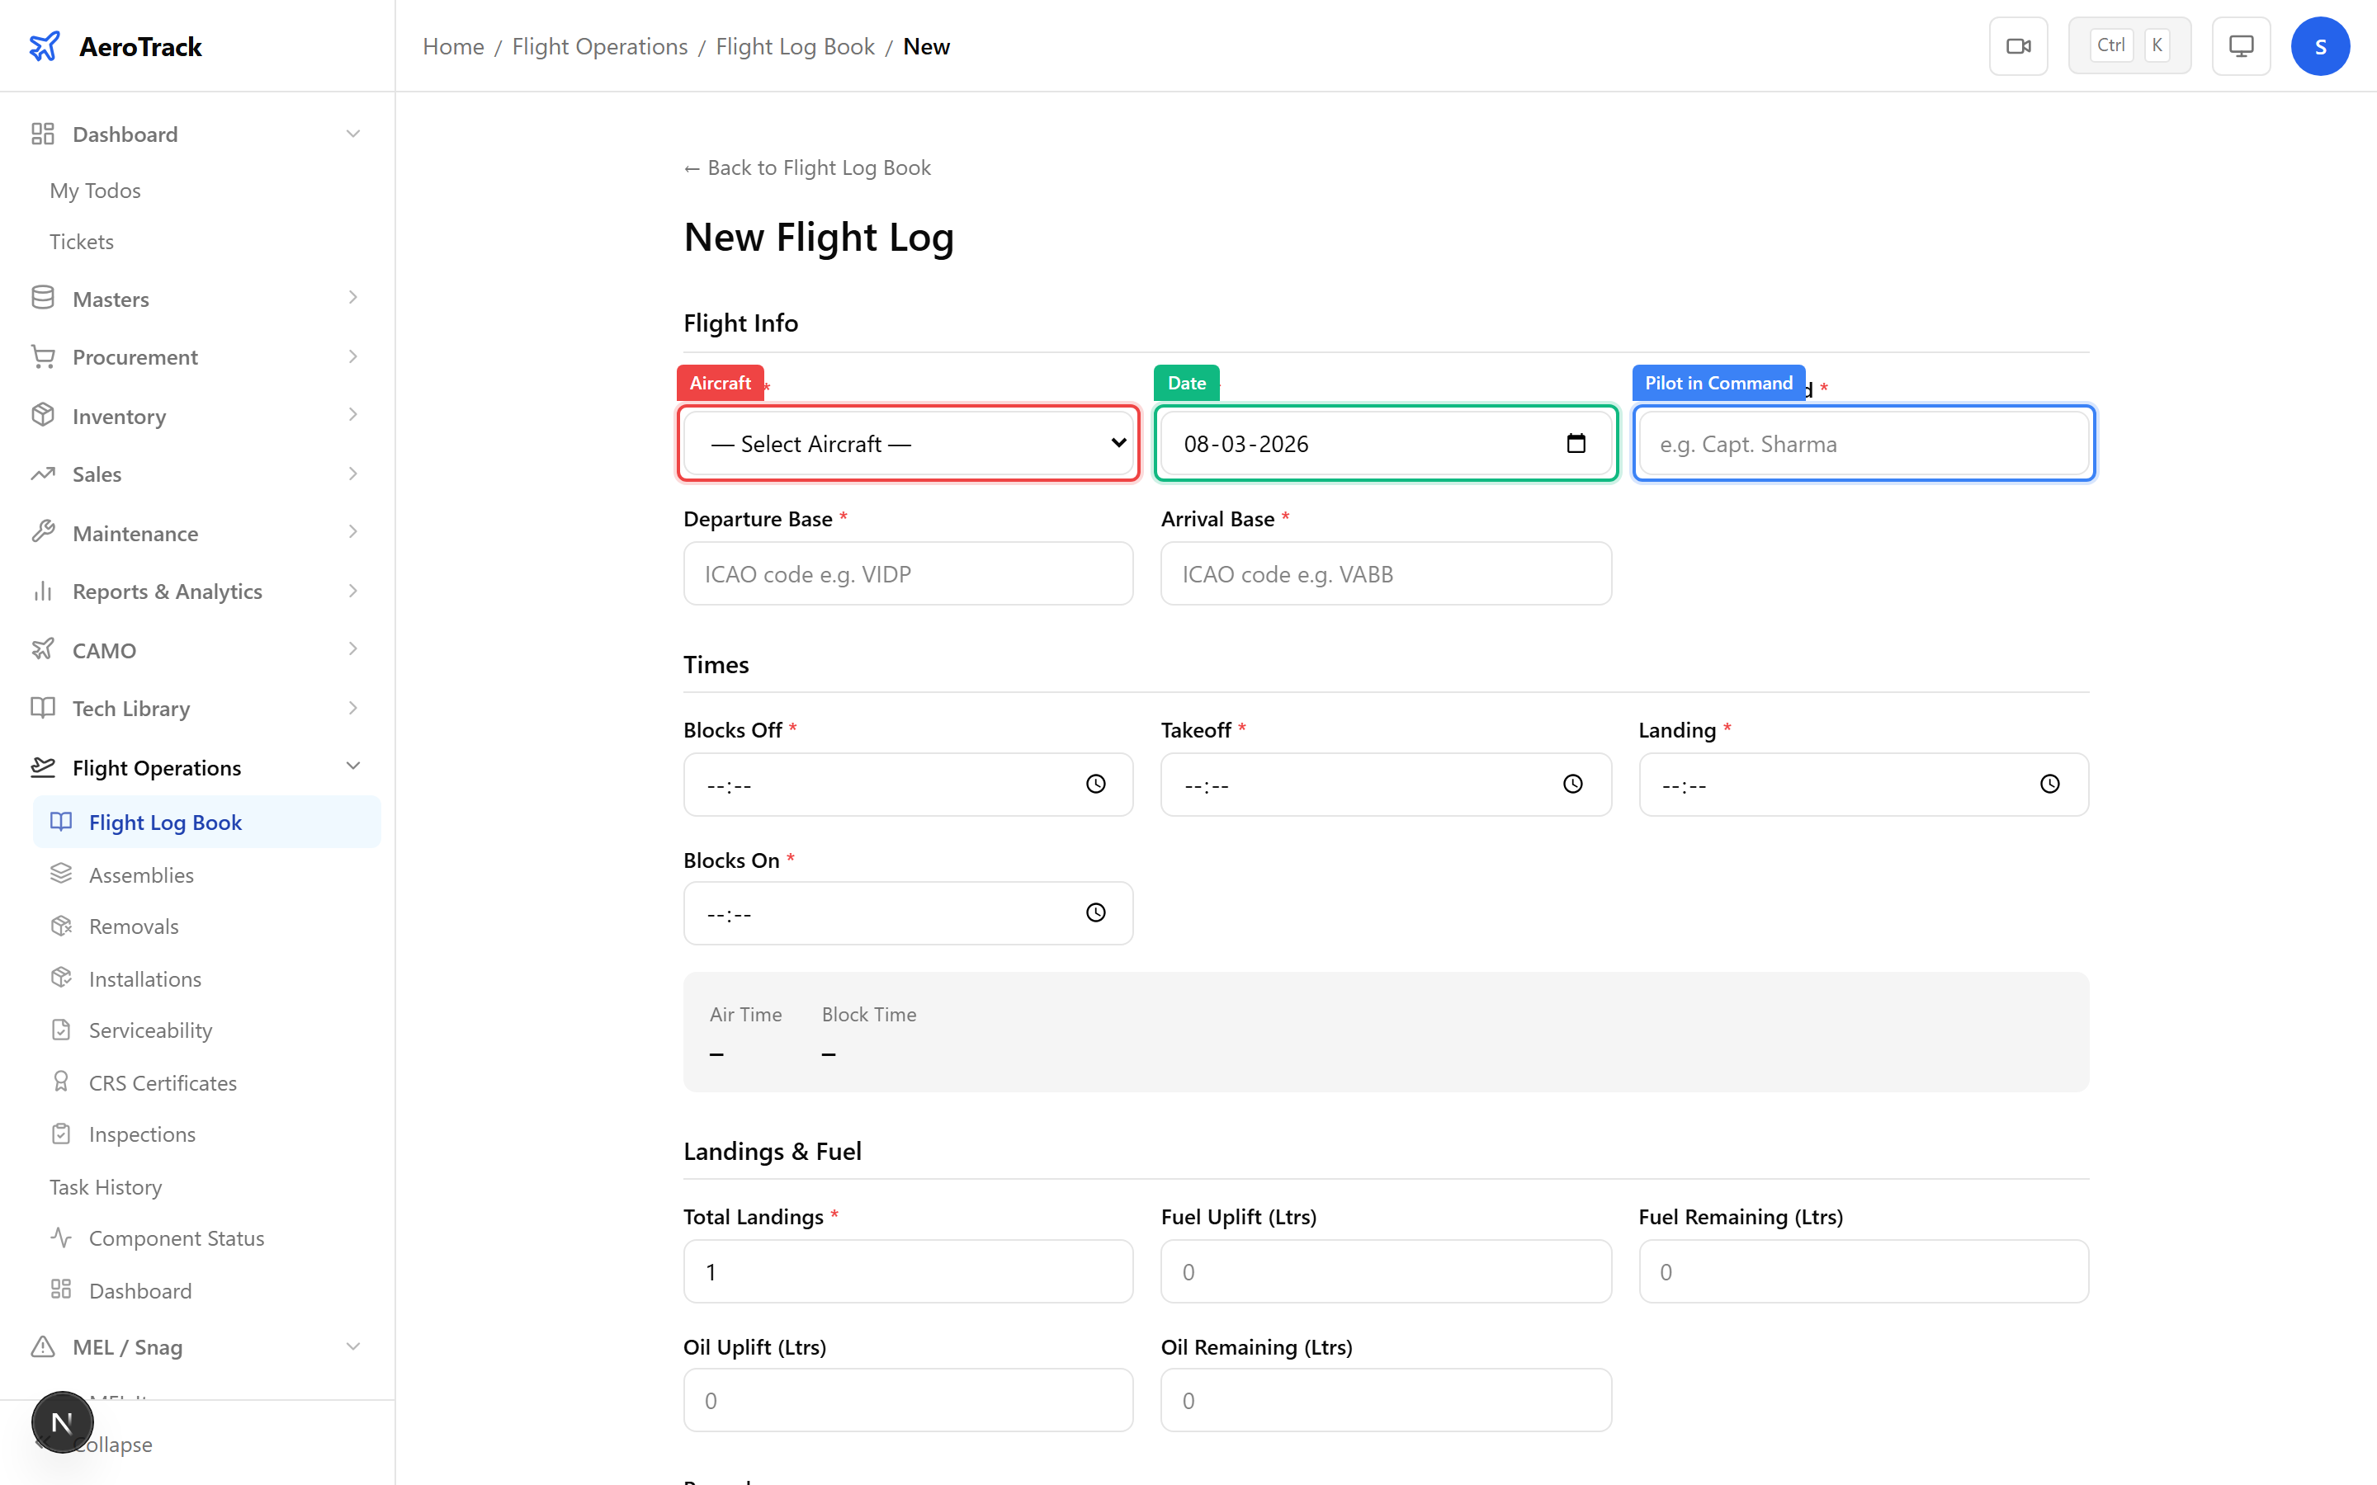Image resolution: width=2377 pixels, height=1485 pixels.
Task: Click clock icon in Blocks On field
Action: click(x=1095, y=912)
